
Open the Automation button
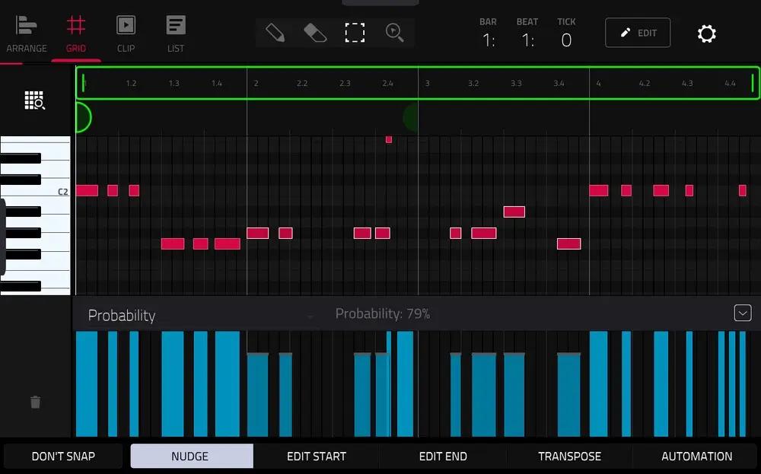pyautogui.click(x=696, y=457)
